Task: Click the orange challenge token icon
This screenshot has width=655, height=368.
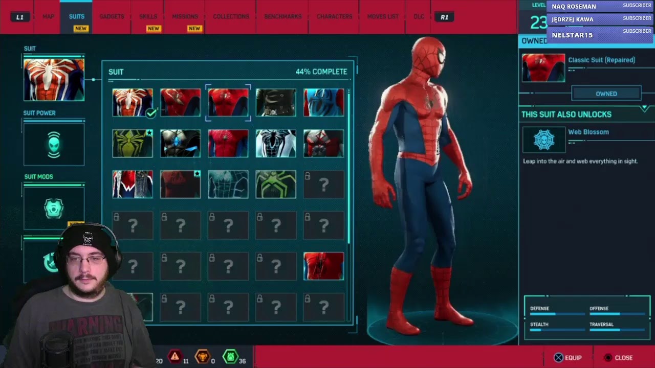Action: click(x=203, y=356)
